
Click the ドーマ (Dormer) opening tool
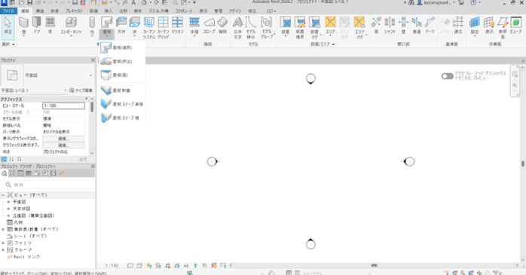click(430, 26)
